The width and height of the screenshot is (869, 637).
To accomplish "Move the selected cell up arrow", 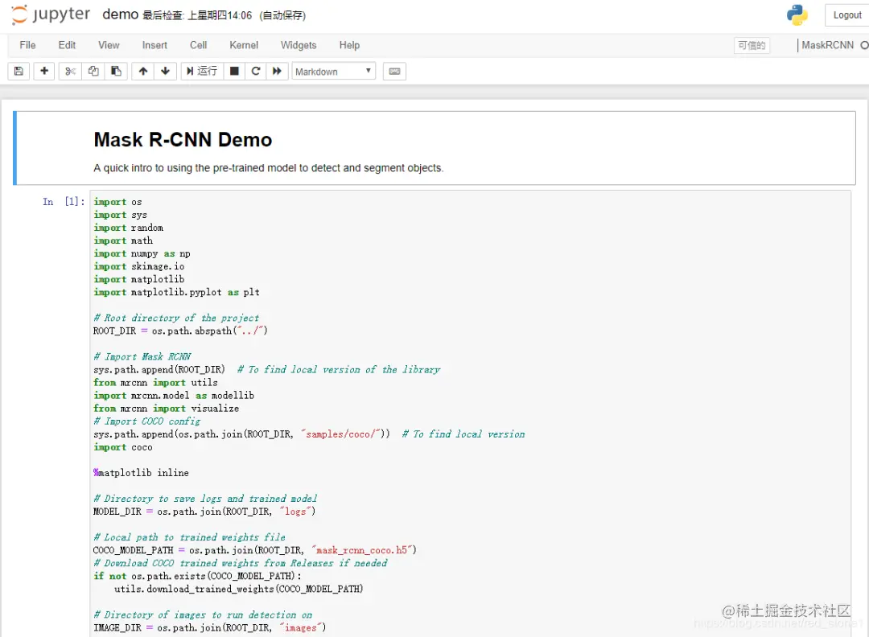I will pos(143,71).
